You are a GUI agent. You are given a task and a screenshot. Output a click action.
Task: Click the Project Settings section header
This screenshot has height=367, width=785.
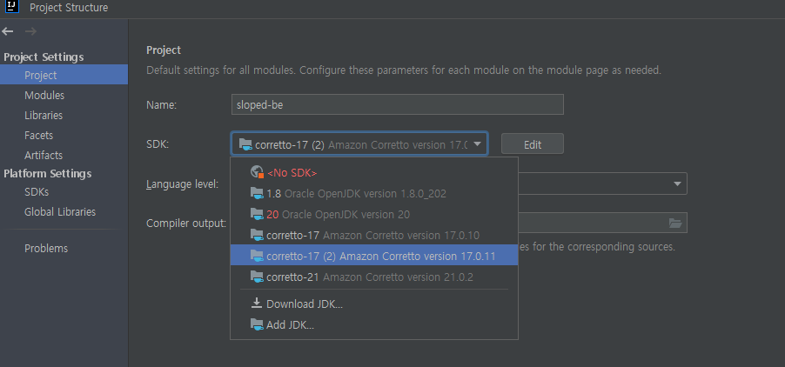(x=44, y=57)
